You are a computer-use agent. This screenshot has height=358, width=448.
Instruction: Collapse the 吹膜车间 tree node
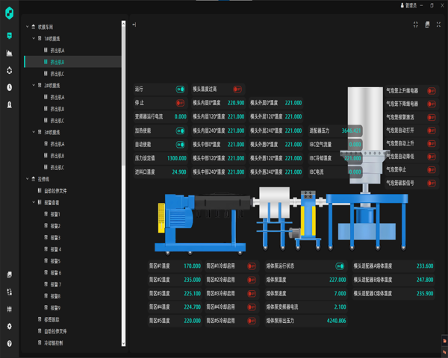[28, 27]
